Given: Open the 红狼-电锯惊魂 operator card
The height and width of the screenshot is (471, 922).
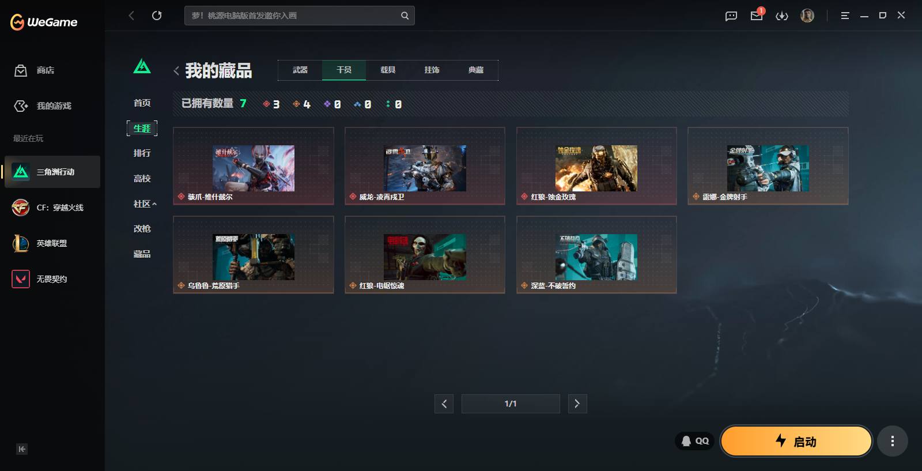Looking at the screenshot, I should [425, 255].
